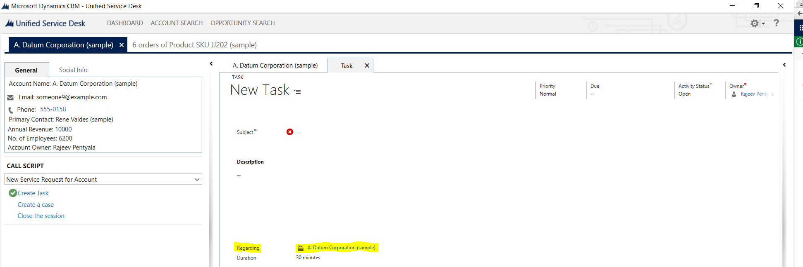Collapse the right panel chevron

coord(784,65)
